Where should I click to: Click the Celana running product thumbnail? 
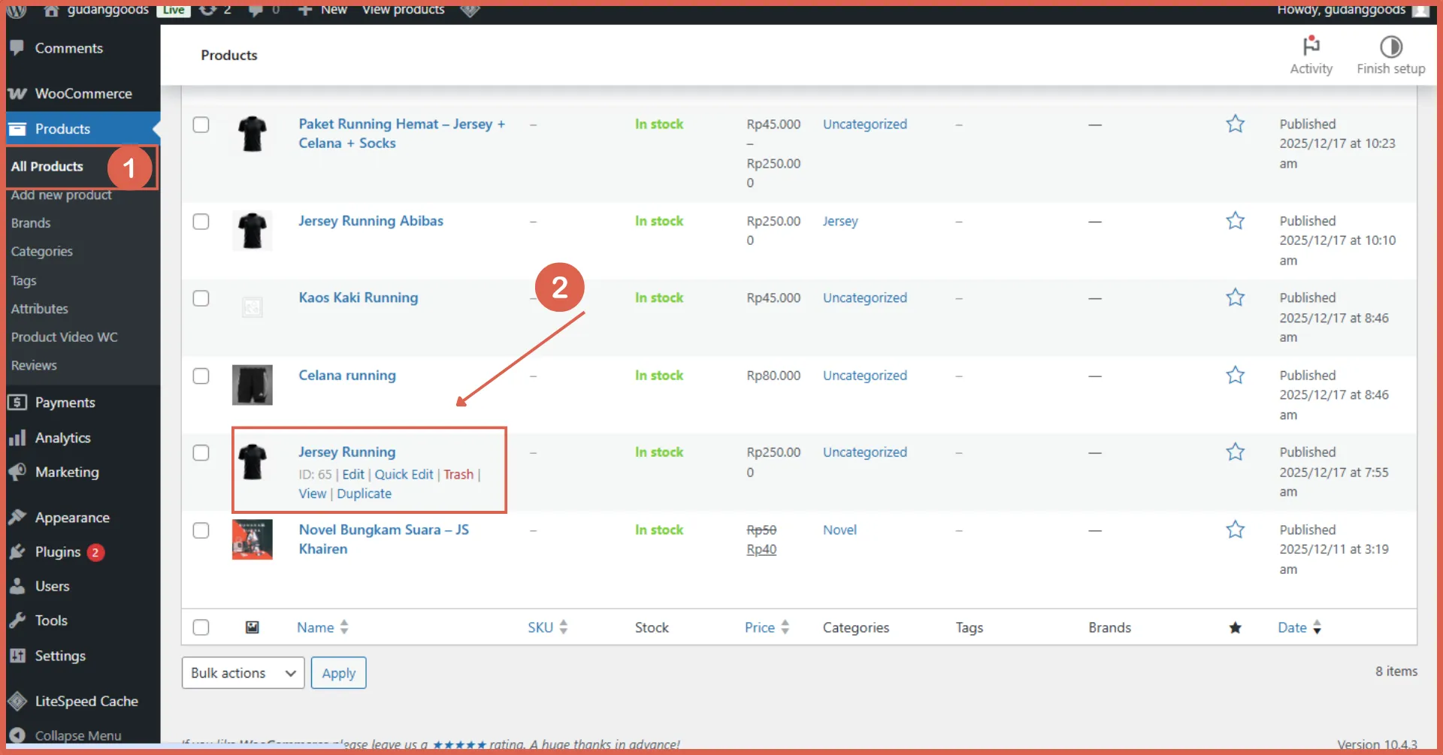tap(252, 385)
